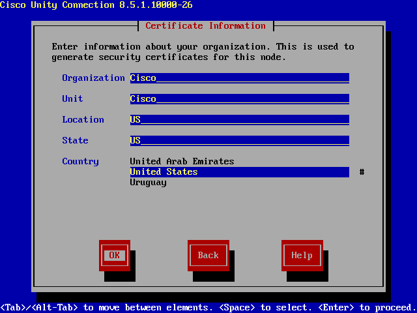Open Help for certificate information

tap(302, 255)
